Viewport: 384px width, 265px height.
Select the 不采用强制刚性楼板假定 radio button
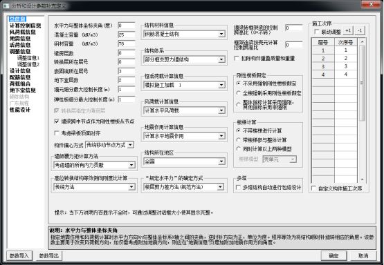point(239,84)
